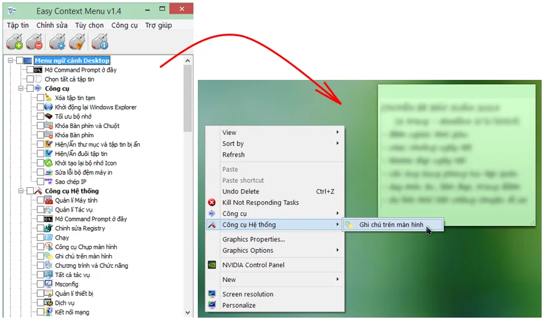
Task: Click the Khởi động lại Windows Explorer icon
Action: coord(49,107)
